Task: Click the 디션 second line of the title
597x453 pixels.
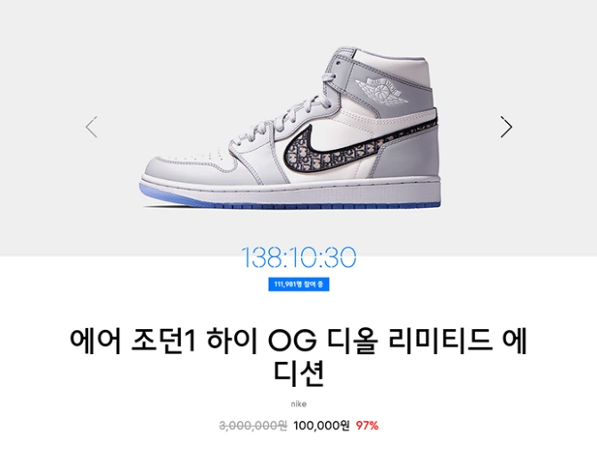Action: pos(298,374)
